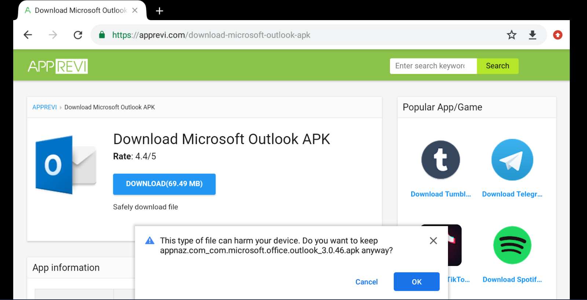The image size is (587, 300).
Task: Select the Download Microsoft Outlook tab
Action: point(81,10)
